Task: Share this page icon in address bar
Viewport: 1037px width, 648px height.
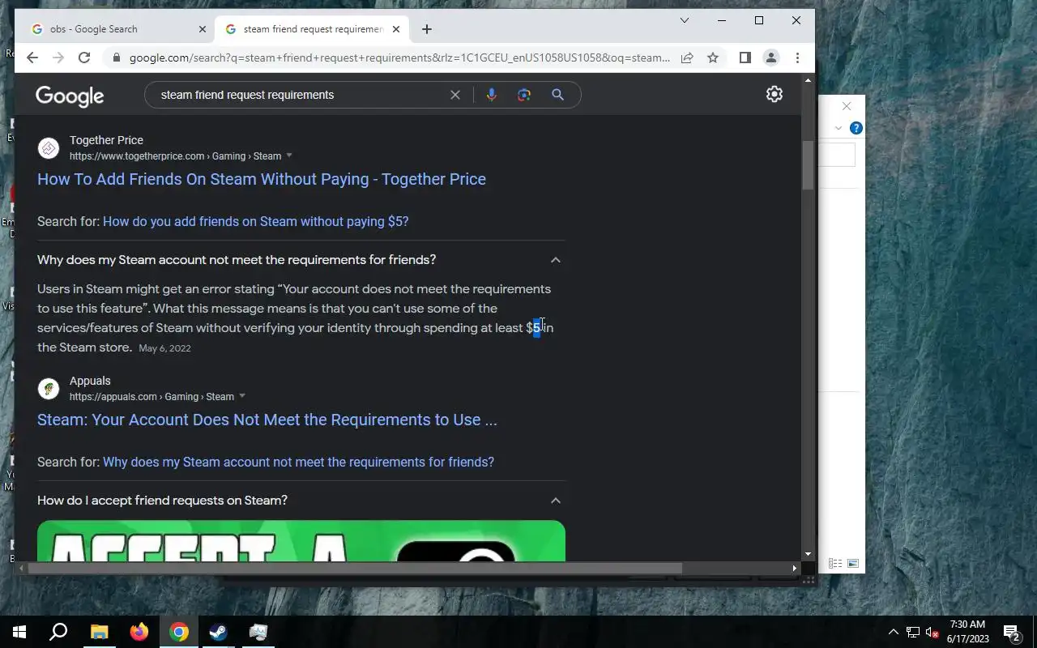Action: 687,58
